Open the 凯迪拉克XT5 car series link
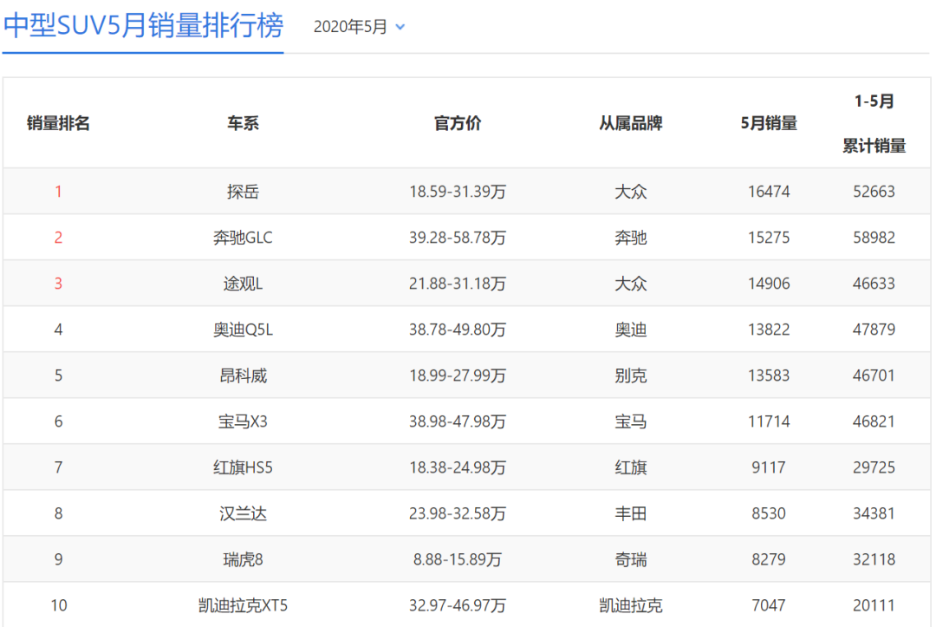Screen dimensions: 936x627 point(243,605)
